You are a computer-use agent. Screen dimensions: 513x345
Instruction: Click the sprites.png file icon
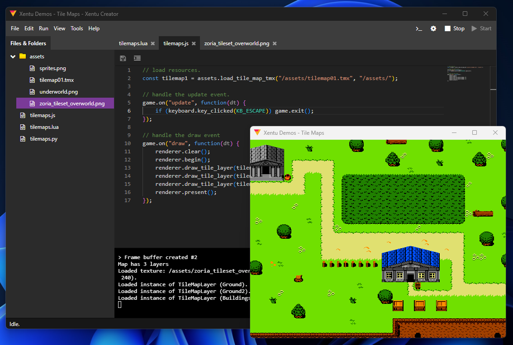(33, 68)
